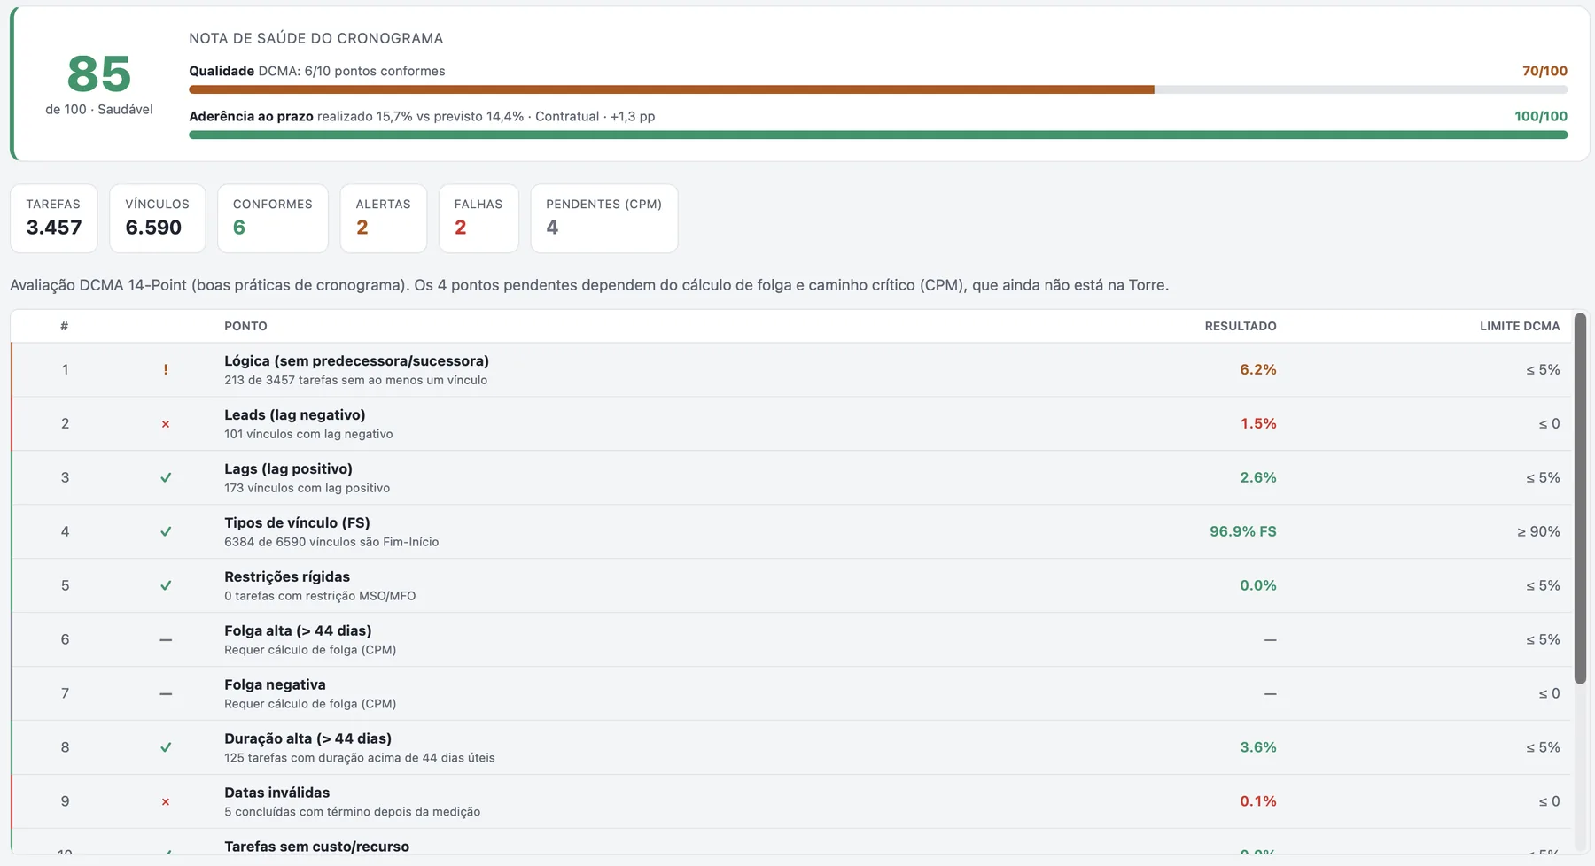Image resolution: width=1595 pixels, height=866 pixels.
Task: Click the 'de 100 · Saudável' label
Action: [99, 109]
